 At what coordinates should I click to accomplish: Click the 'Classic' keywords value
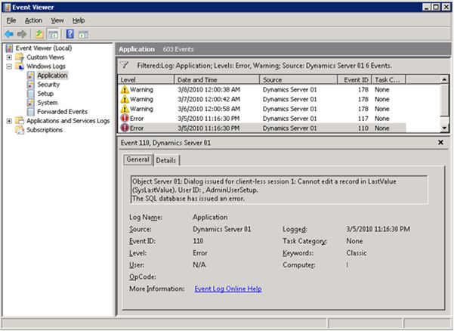[357, 253]
